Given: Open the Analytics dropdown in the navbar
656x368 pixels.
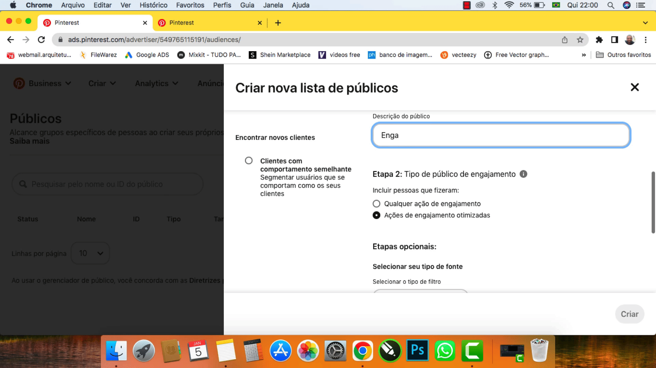Looking at the screenshot, I should pyautogui.click(x=156, y=83).
